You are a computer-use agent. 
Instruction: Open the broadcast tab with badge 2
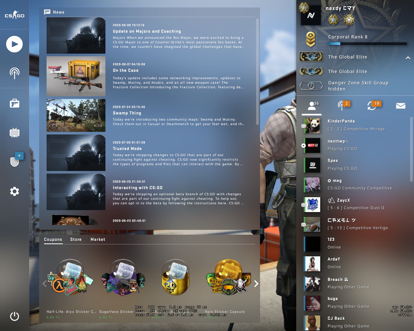pyautogui.click(x=342, y=105)
